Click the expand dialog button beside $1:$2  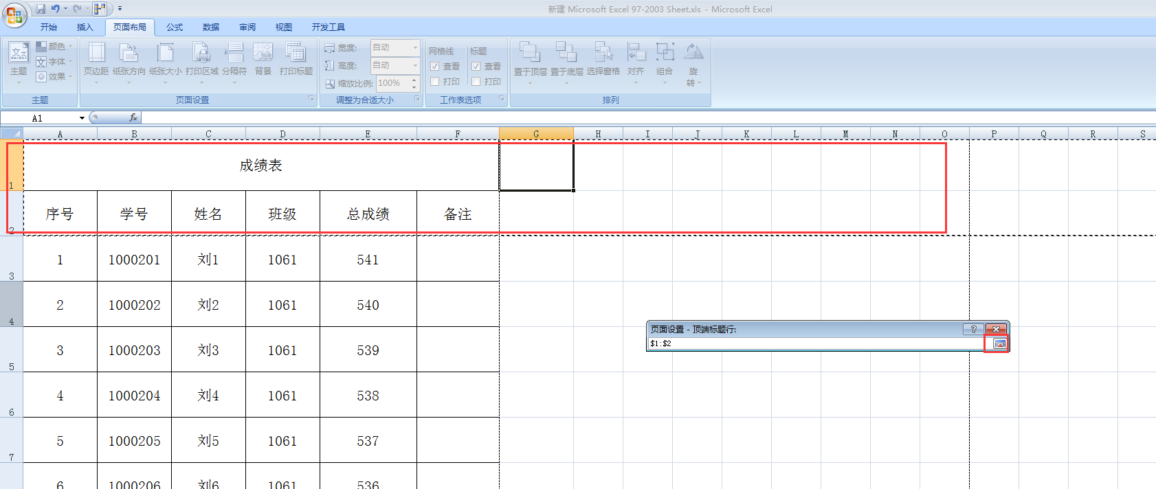pyautogui.click(x=999, y=343)
